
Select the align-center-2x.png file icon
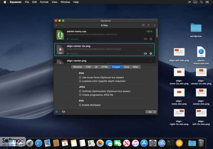[x=60, y=50]
